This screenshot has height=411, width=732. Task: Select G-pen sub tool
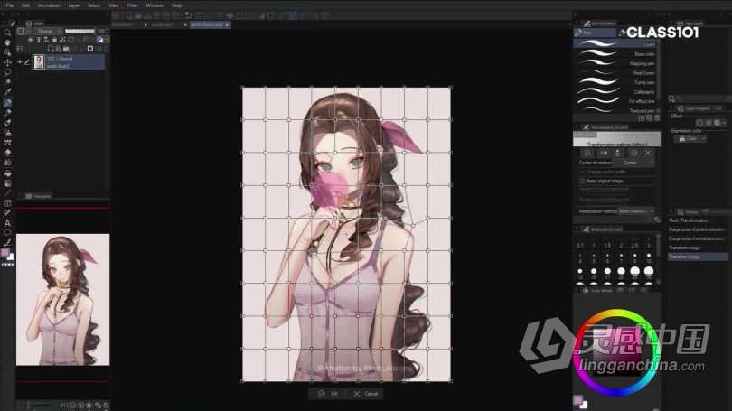coord(615,44)
